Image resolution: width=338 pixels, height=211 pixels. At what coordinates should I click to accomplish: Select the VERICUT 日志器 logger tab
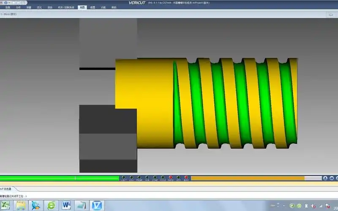tap(6, 189)
